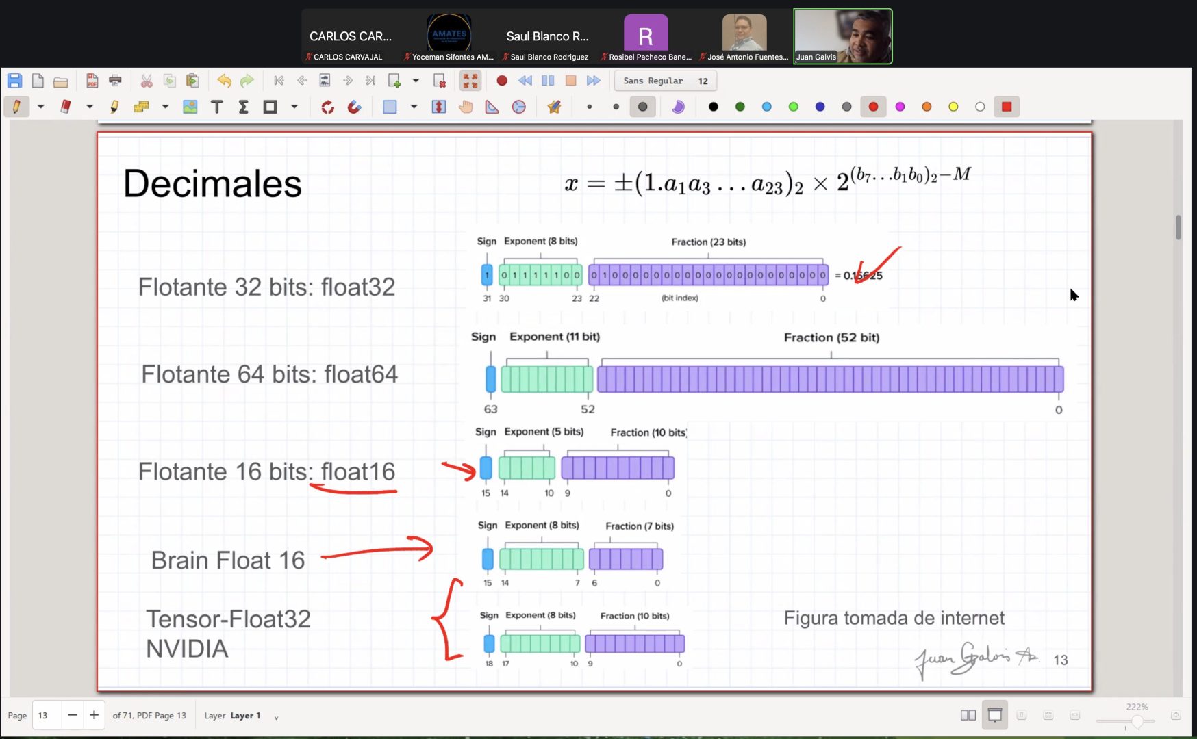Expand the Layer 1 selector
Image resolution: width=1197 pixels, height=739 pixels.
pyautogui.click(x=276, y=716)
